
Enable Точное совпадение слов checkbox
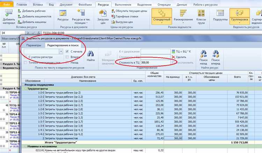coord(26,63)
